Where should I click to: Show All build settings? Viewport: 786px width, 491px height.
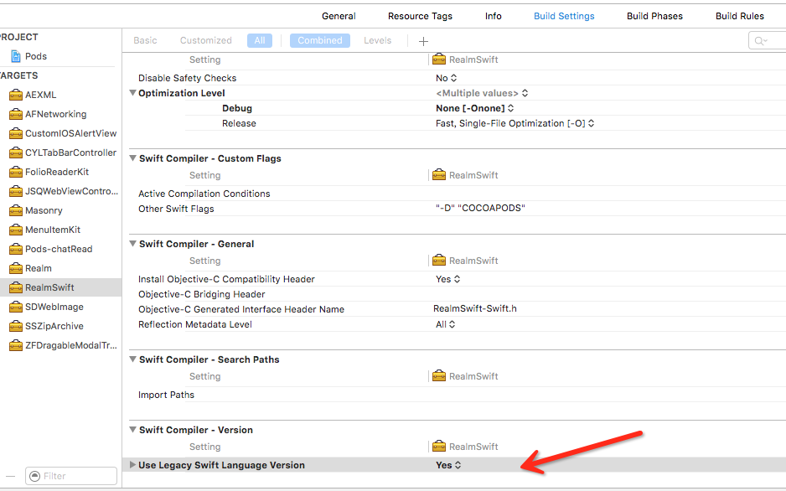click(x=260, y=40)
